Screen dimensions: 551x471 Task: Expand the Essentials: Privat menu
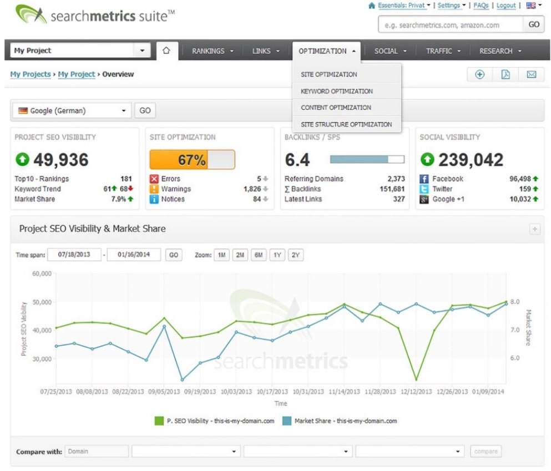coord(404,6)
